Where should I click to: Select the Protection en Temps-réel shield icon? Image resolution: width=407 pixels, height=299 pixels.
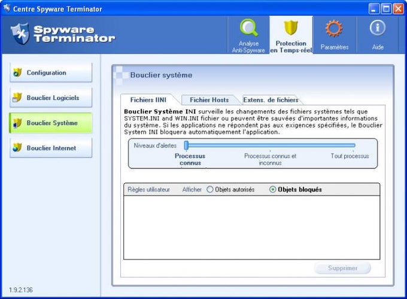[291, 28]
